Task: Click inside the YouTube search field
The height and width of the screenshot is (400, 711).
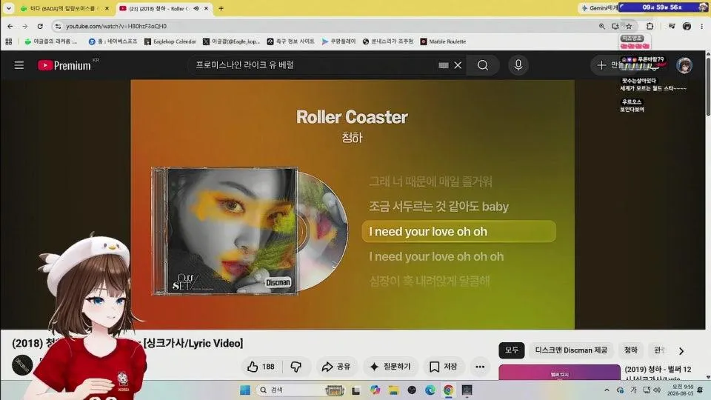Action: tap(313, 65)
